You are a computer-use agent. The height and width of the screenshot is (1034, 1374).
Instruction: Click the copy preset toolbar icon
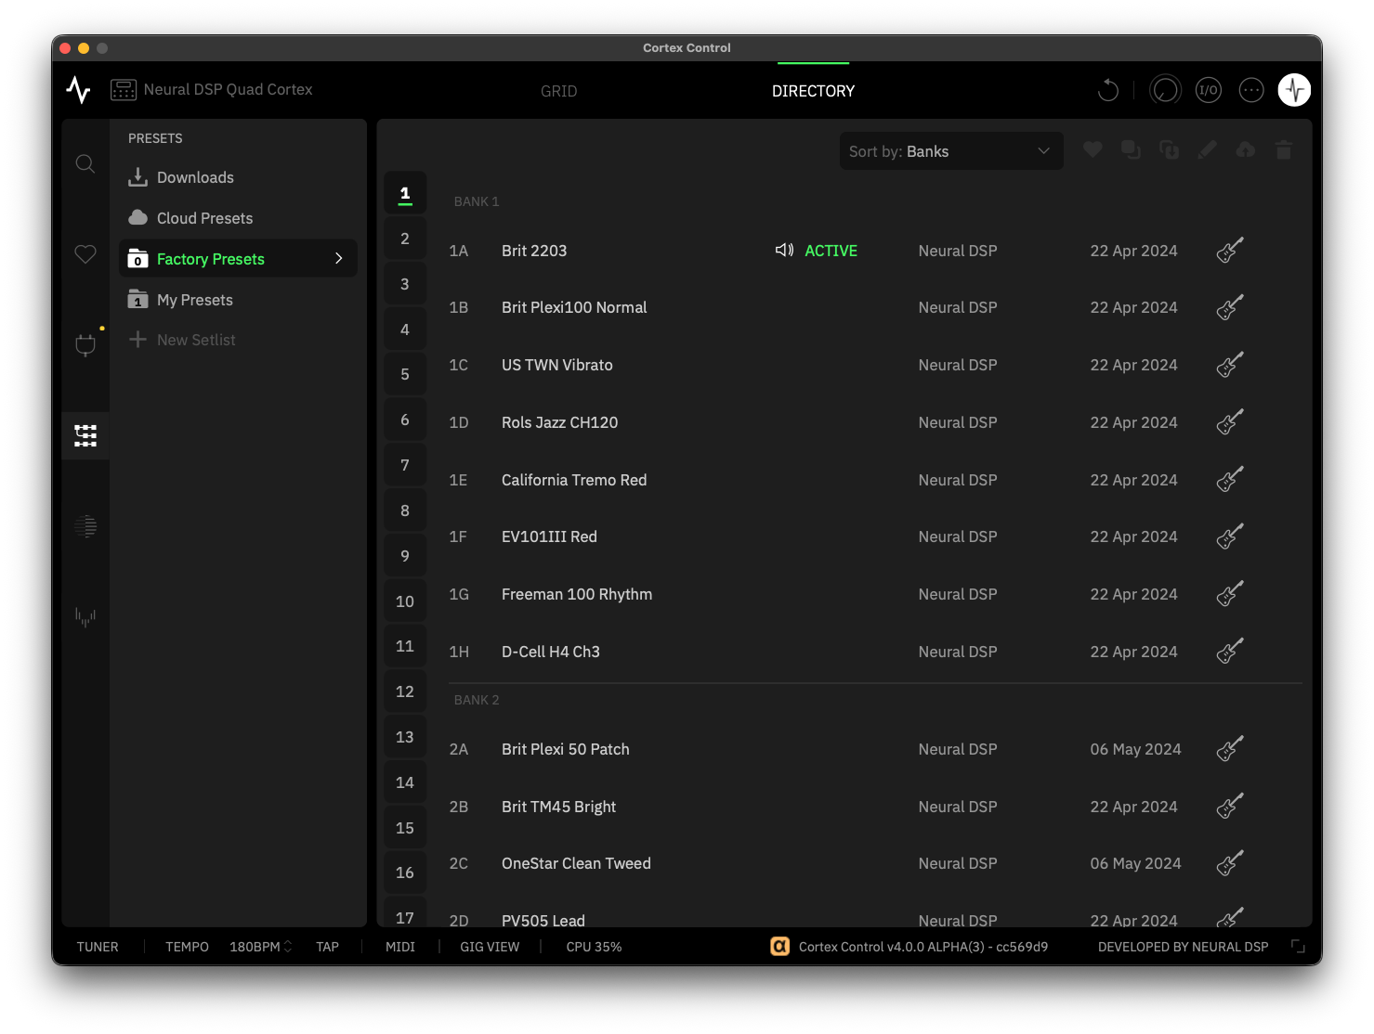[x=1131, y=149]
